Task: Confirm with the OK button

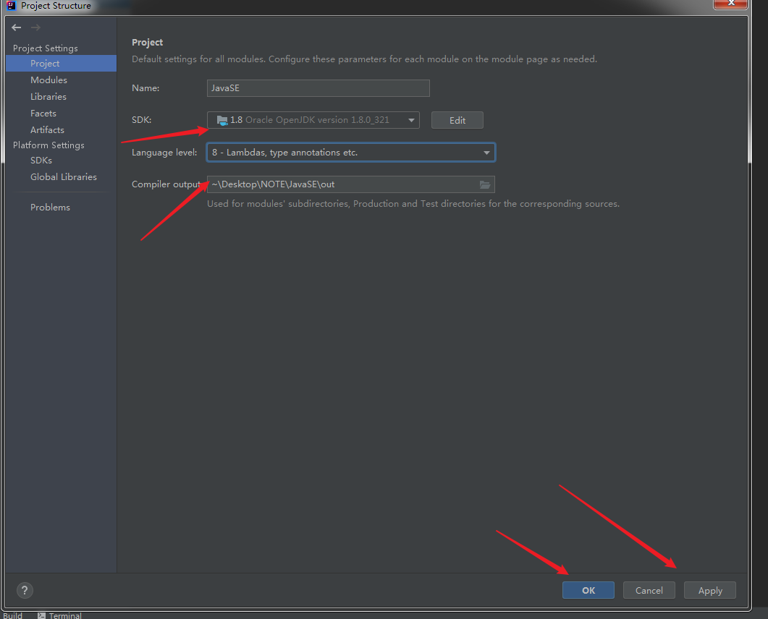Action: (x=588, y=590)
